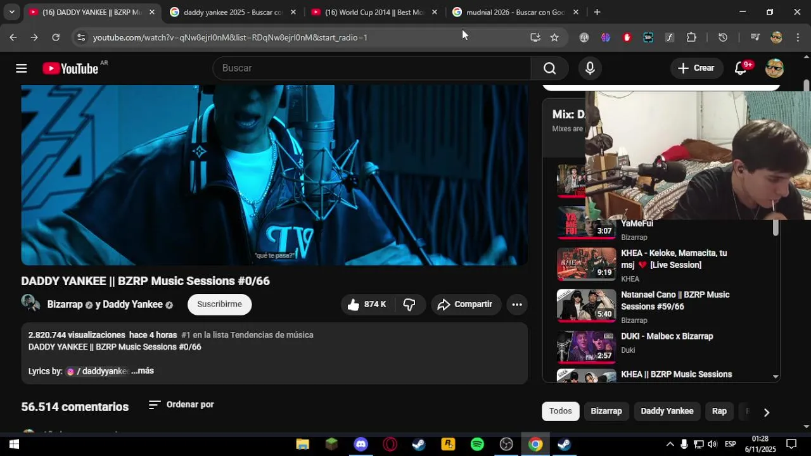Open the Extensions puzzle menu
This screenshot has height=456, width=811.
tap(691, 37)
